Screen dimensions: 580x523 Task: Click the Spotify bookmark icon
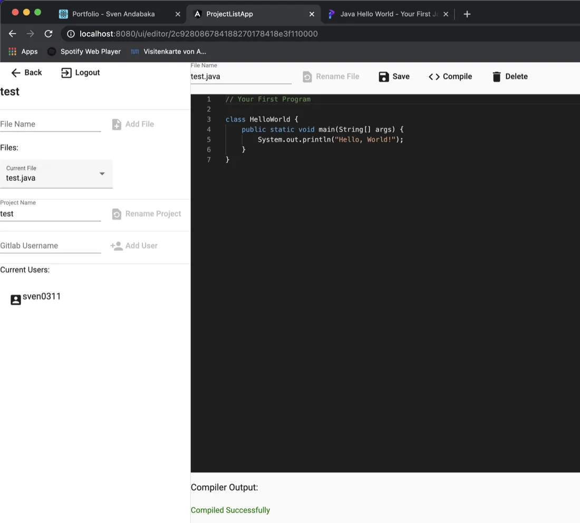(x=52, y=52)
